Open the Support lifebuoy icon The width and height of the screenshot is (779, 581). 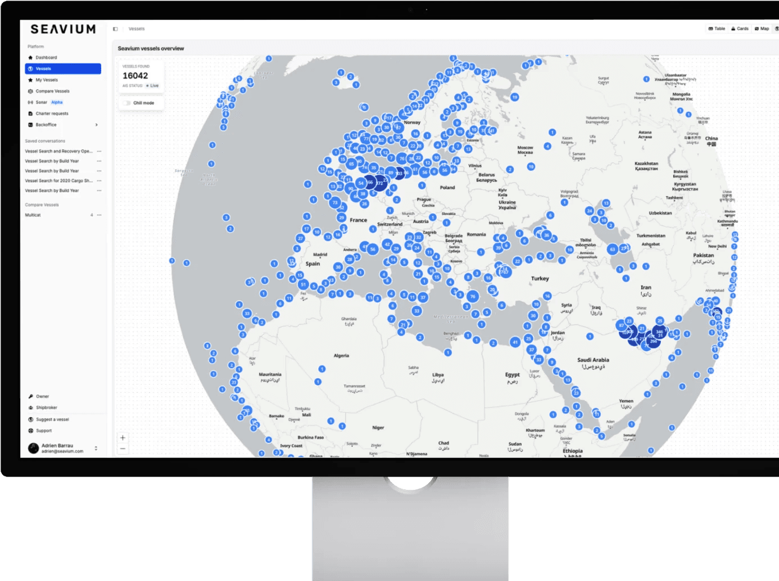[x=31, y=430]
